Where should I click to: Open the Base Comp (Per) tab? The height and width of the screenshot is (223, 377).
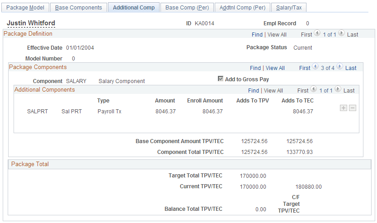(x=187, y=8)
